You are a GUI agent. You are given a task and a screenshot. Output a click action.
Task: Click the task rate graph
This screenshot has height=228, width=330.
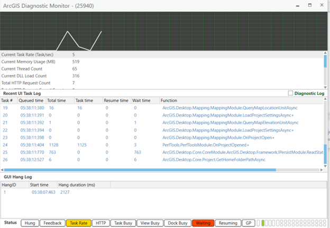coord(163,31)
